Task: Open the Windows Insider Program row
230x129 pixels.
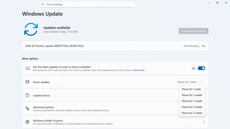Action: [115, 122]
